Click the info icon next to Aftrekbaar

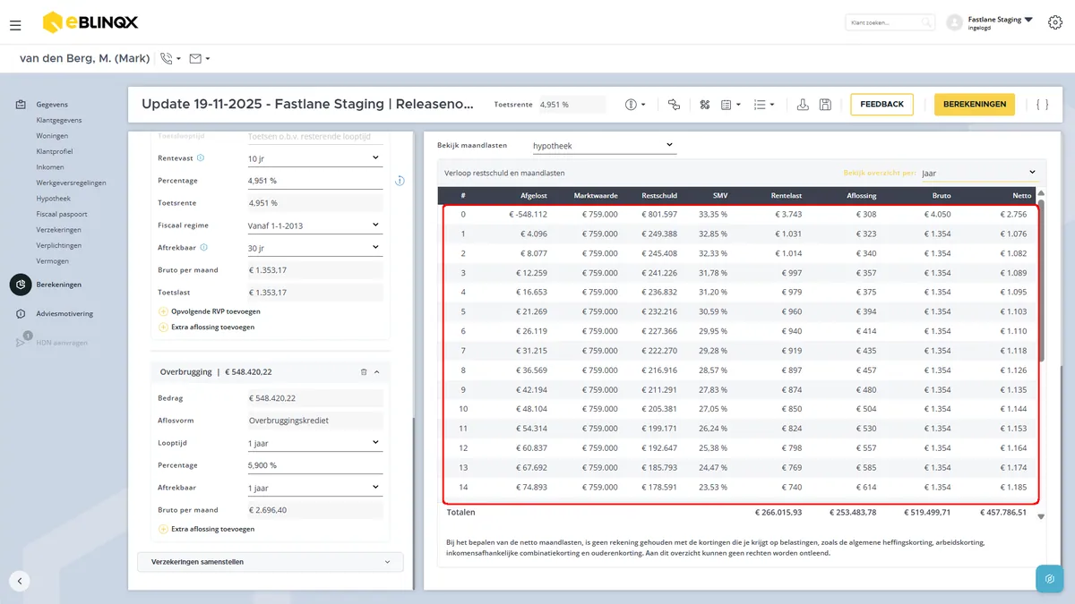pyautogui.click(x=204, y=247)
